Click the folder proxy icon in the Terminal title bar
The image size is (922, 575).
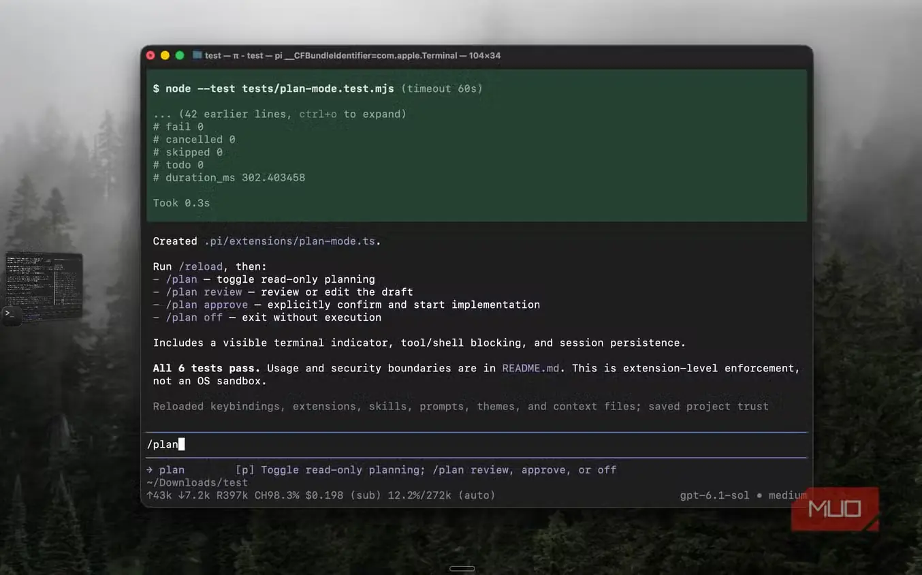(197, 55)
